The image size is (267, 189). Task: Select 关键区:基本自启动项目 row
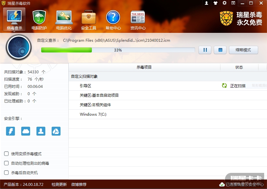click(168, 95)
